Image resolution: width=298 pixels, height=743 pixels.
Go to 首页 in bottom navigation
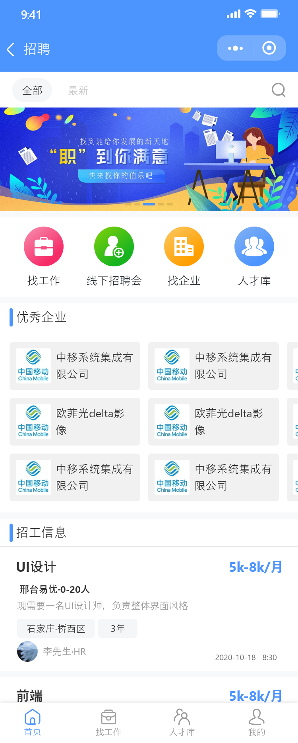(x=33, y=722)
